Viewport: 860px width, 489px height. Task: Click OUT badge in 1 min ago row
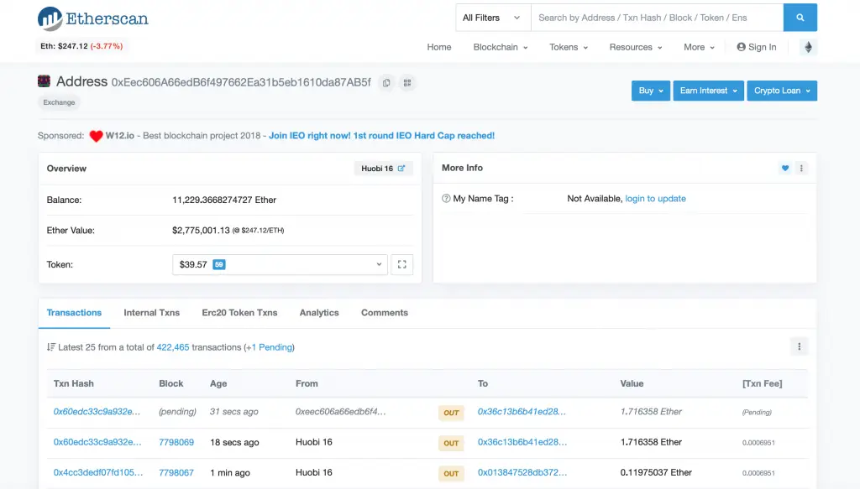pyautogui.click(x=451, y=473)
